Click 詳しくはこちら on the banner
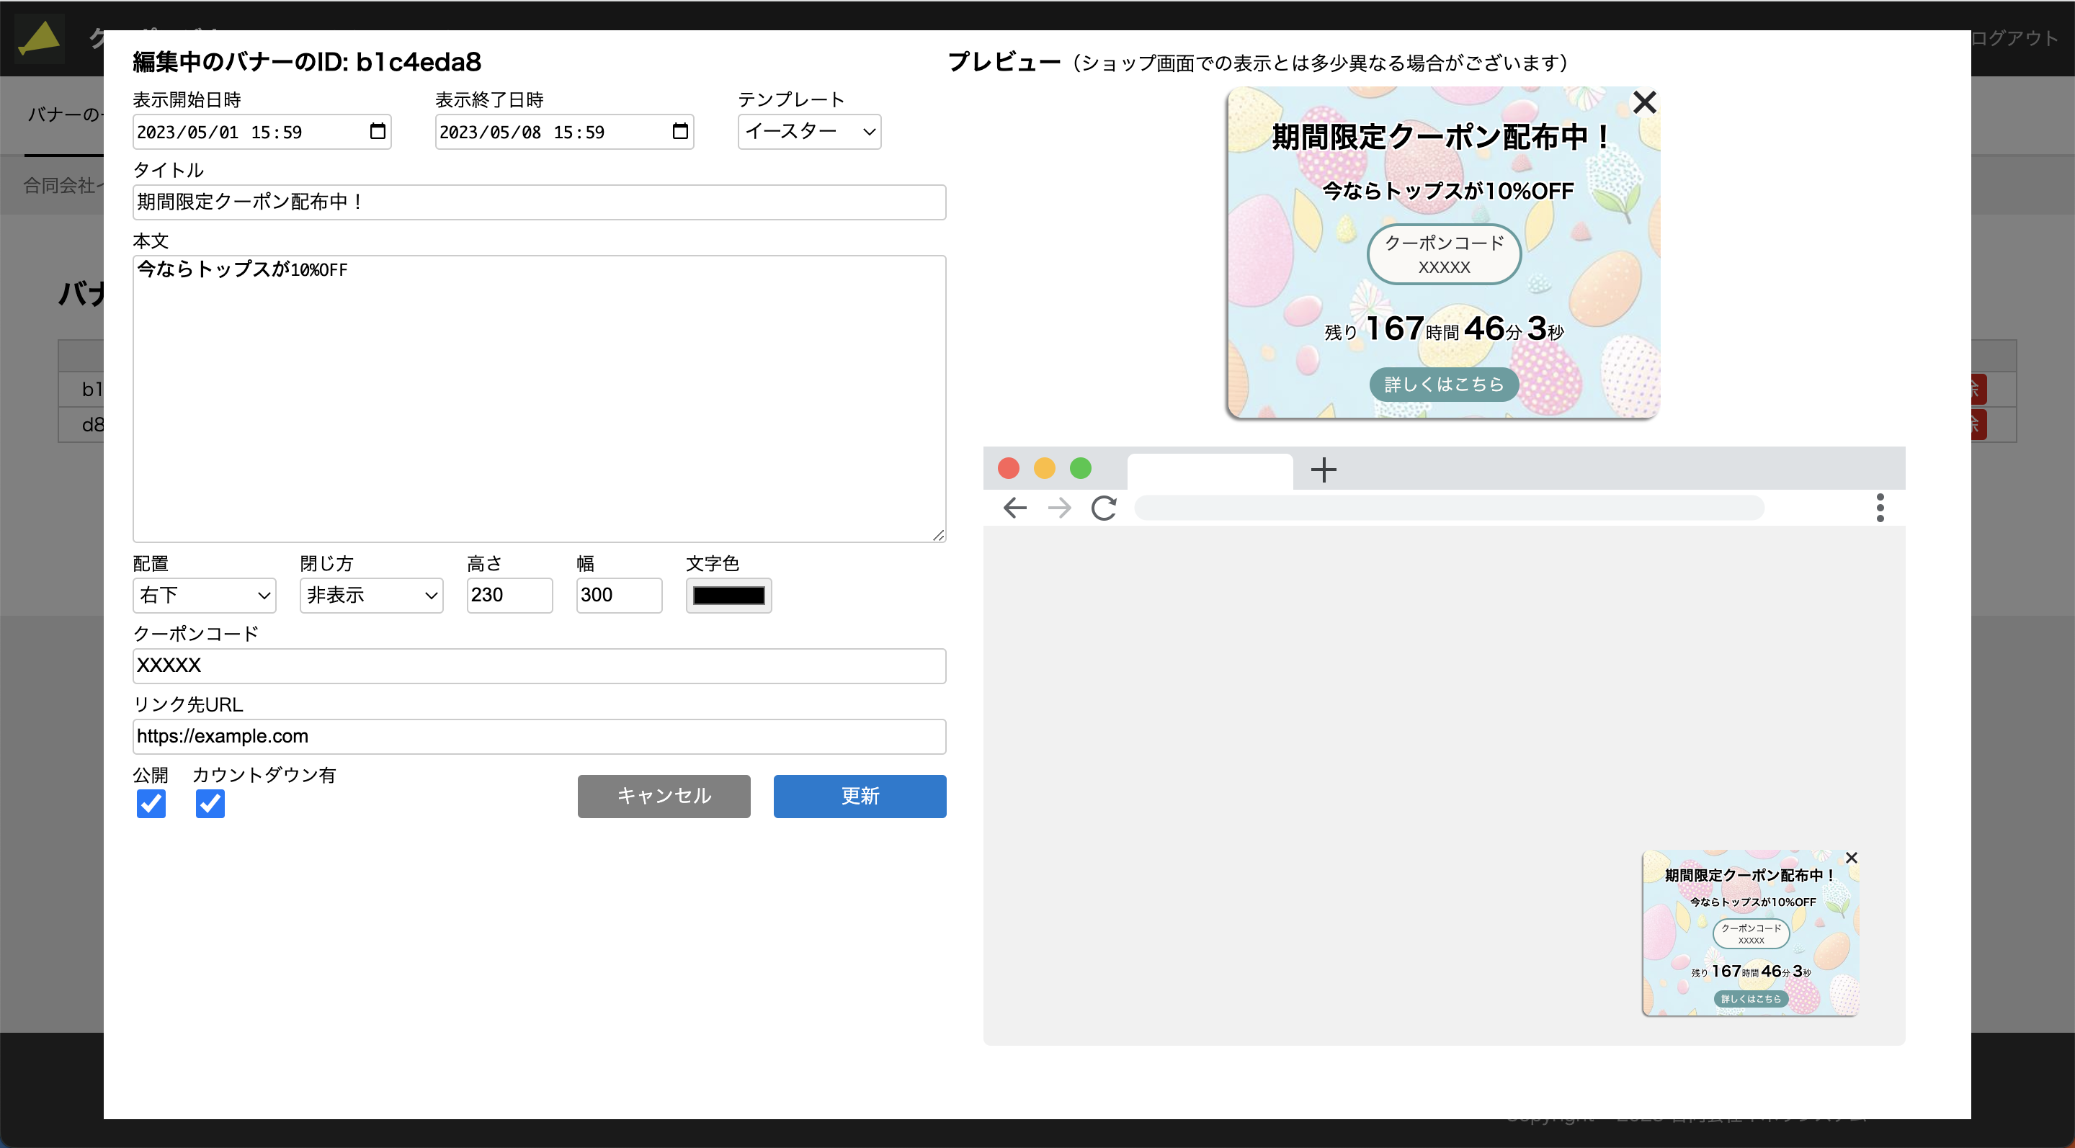 coord(1442,384)
